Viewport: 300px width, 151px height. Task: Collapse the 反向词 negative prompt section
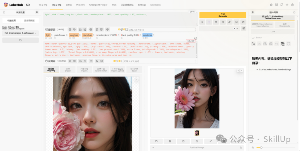46,61
